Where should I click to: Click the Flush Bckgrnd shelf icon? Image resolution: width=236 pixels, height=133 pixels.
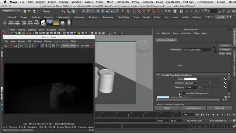pyautogui.click(x=17, y=23)
